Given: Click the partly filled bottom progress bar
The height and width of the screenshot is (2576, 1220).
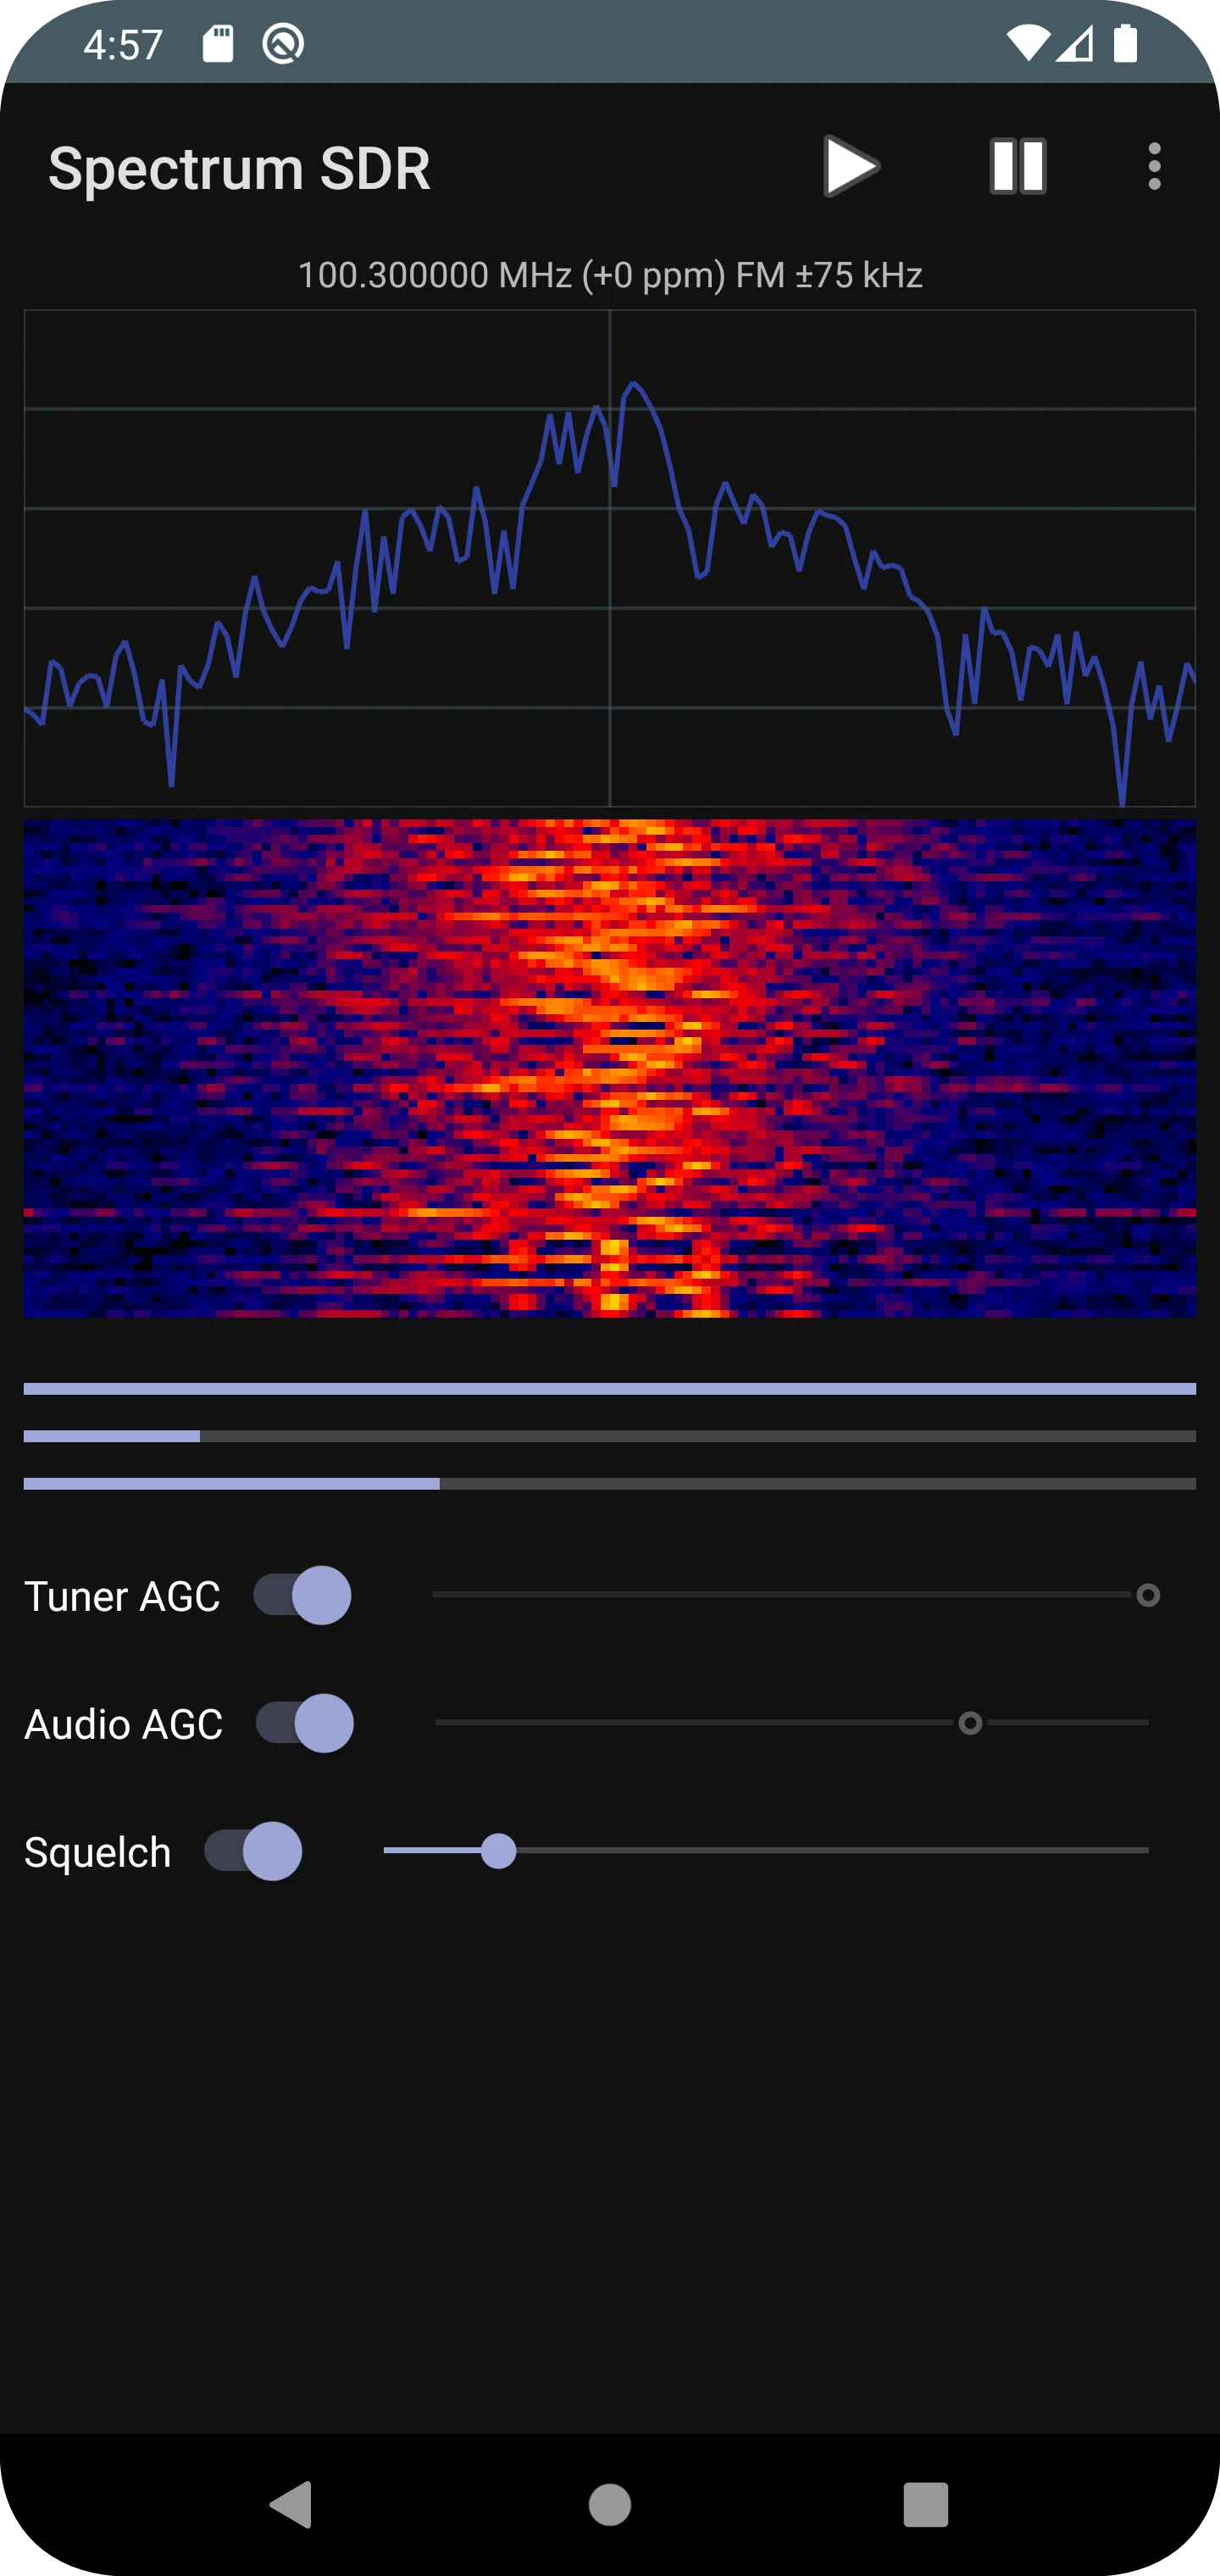Looking at the screenshot, I should 610,1484.
